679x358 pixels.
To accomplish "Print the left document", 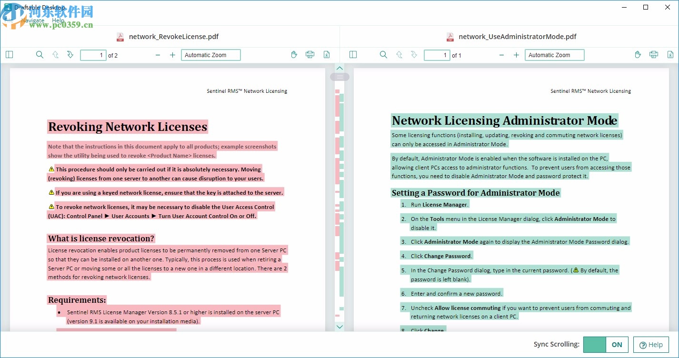I will pyautogui.click(x=310, y=55).
